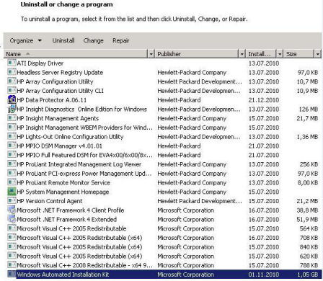Select HP MPIO DSM Manager v4.01.01 entry
This screenshot has width=323, height=281.
[x=59, y=146]
